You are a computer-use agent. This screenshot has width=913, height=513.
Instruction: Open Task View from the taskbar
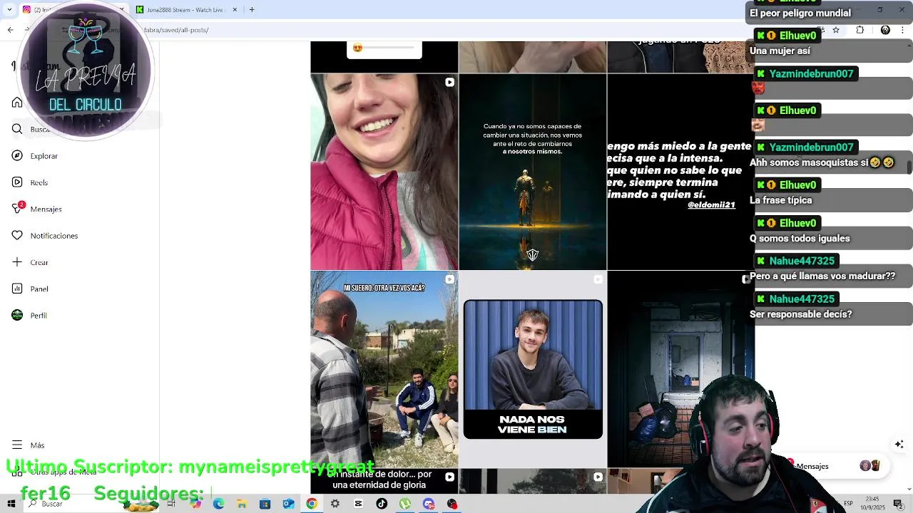pos(171,504)
